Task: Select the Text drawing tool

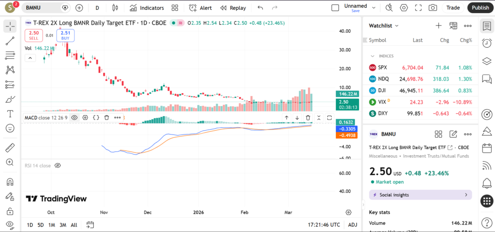Action: tap(10, 114)
